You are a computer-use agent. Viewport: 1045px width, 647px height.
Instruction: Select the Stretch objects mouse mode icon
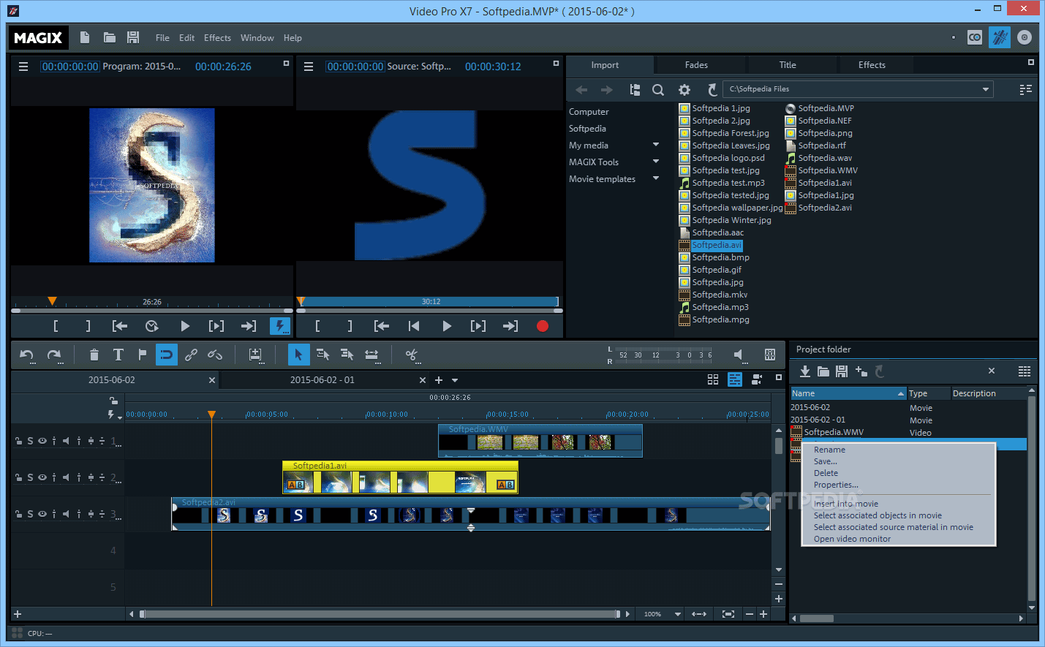[371, 355]
